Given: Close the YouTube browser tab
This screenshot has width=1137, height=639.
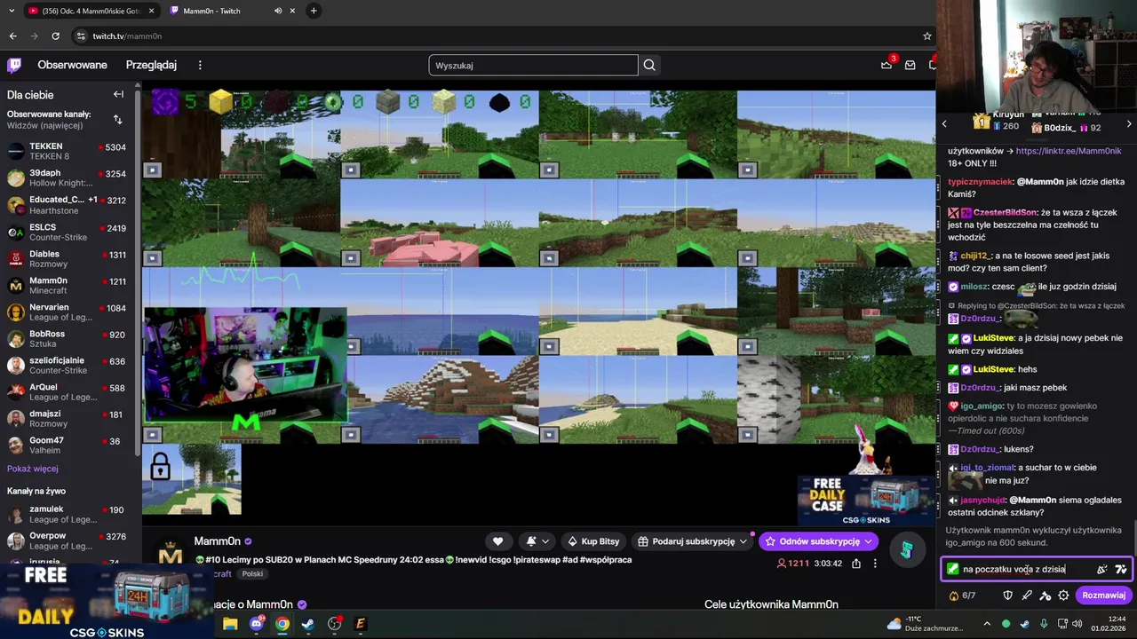Looking at the screenshot, I should pos(151,11).
